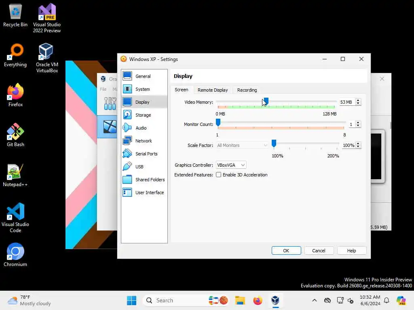Show hidden system tray icons chevron

314,300
